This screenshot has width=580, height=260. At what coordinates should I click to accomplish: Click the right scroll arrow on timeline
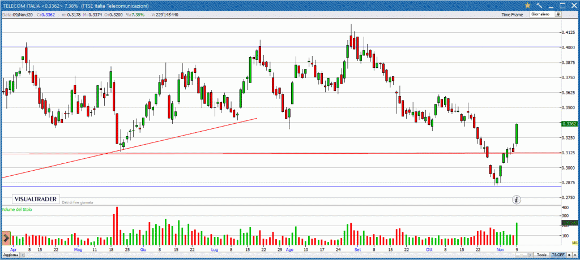pos(530,255)
